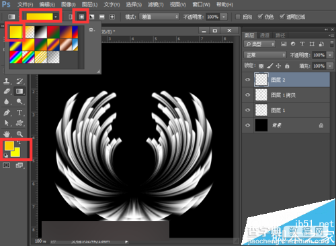Lock image pixels with brush icon
Viewport: 336px width, 246px height.
[x=270, y=66]
